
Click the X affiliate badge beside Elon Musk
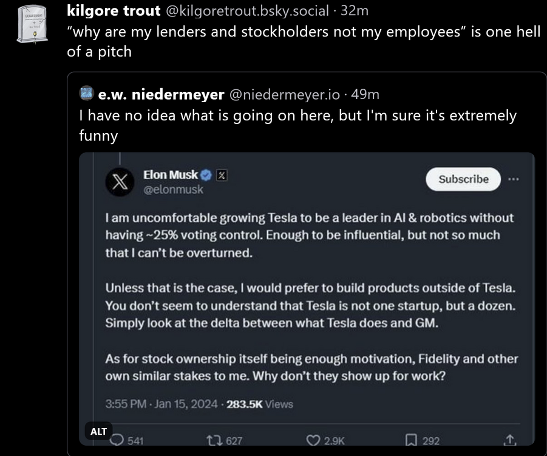pyautogui.click(x=222, y=175)
